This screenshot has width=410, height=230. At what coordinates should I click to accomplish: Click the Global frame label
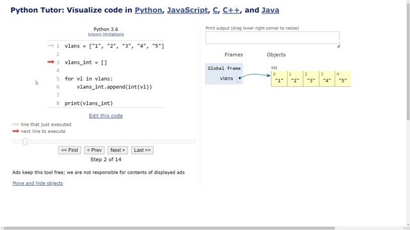click(224, 68)
